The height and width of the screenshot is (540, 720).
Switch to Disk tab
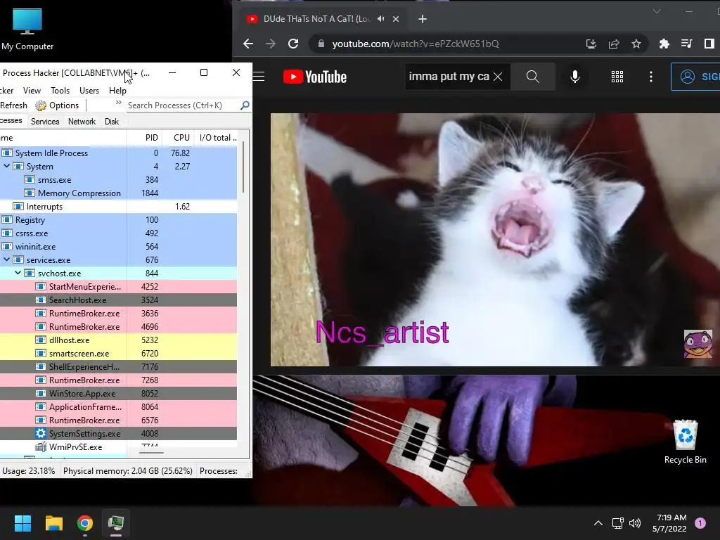click(x=112, y=121)
